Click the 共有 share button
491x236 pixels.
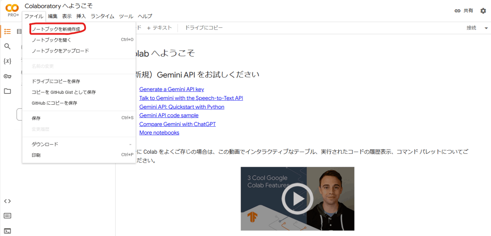(x=464, y=11)
